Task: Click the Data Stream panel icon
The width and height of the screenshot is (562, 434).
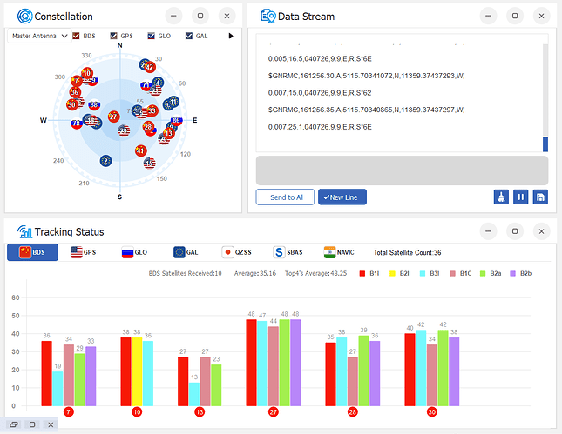Action: (x=268, y=17)
